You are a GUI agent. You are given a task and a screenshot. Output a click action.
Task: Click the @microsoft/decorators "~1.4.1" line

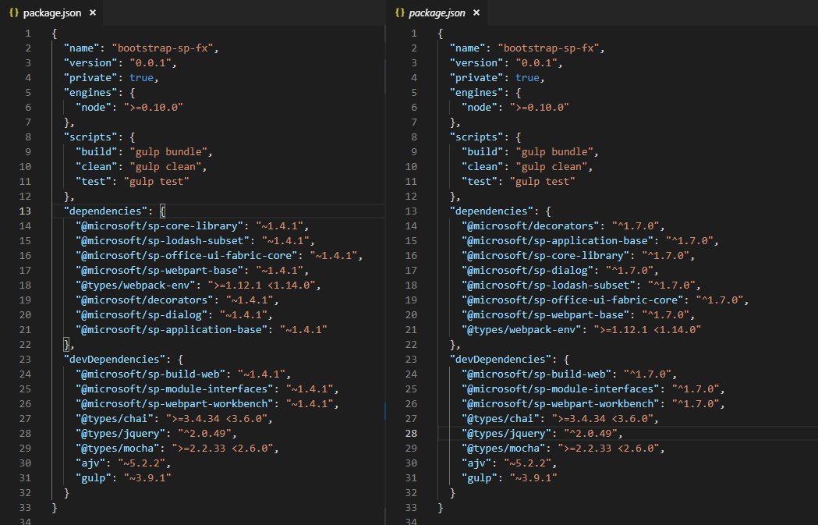(177, 300)
